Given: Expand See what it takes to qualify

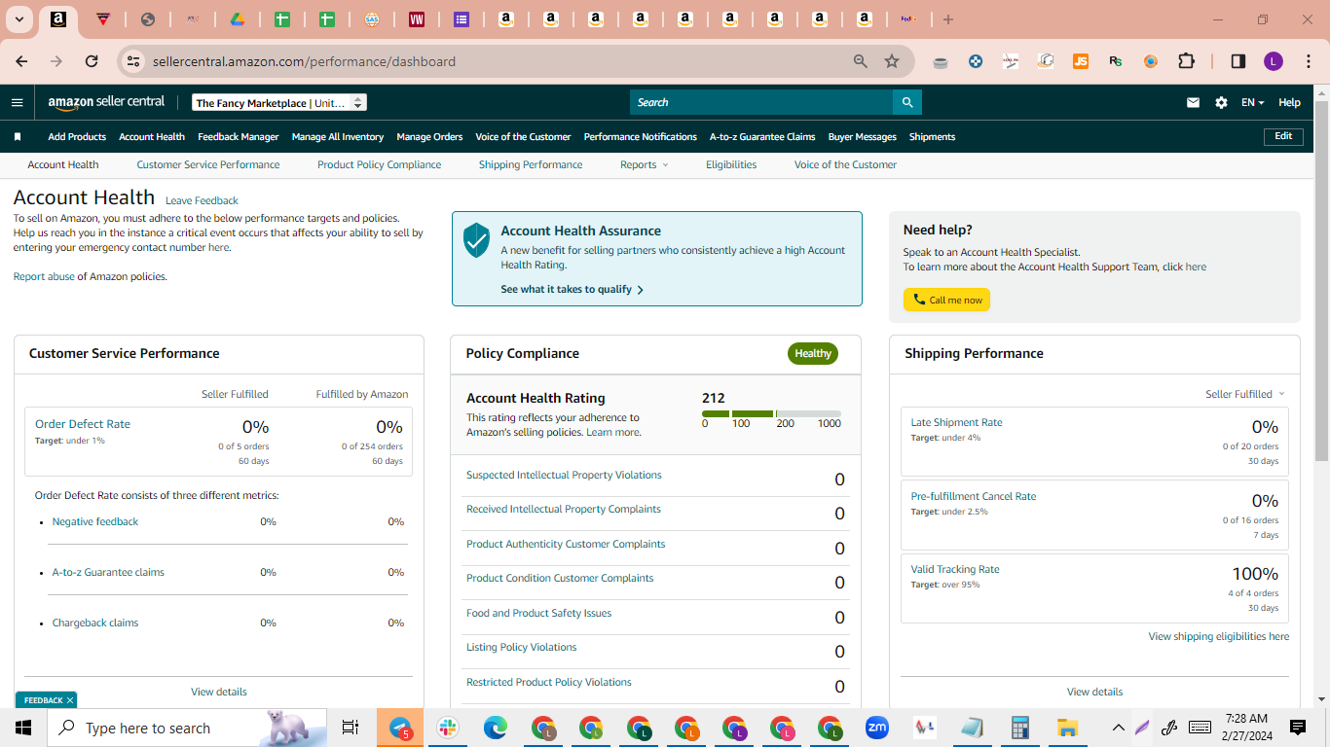Looking at the screenshot, I should click(572, 290).
